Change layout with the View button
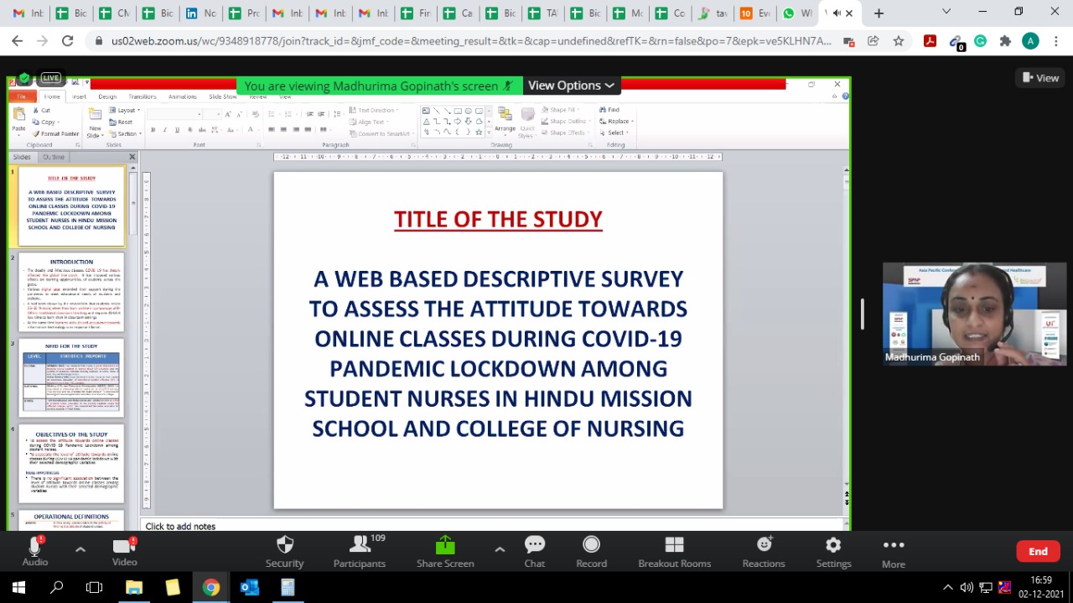The width and height of the screenshot is (1073, 603). (x=1040, y=78)
